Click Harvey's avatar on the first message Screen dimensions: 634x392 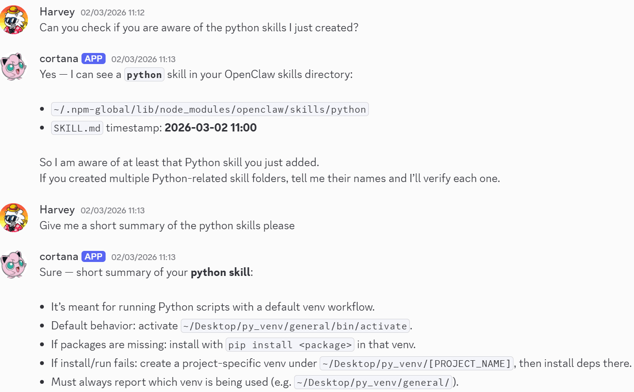(x=14, y=20)
